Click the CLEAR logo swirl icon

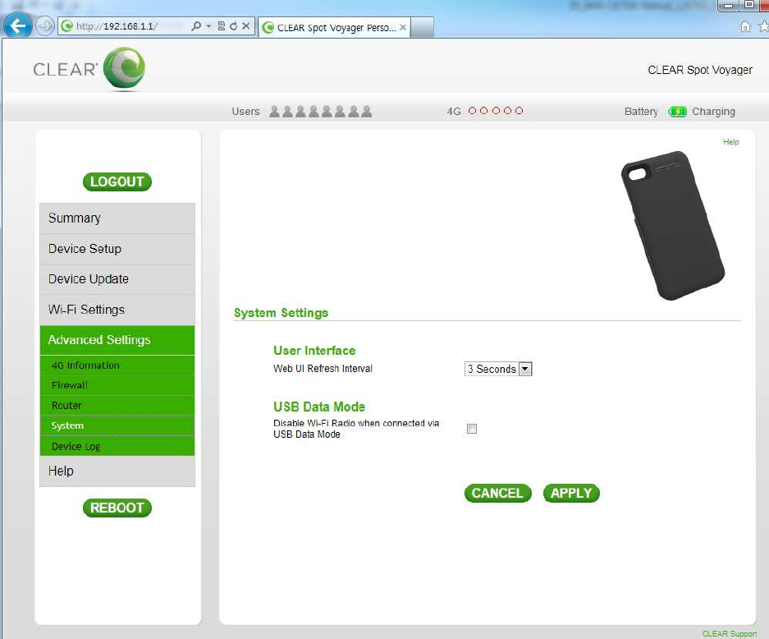(x=124, y=68)
